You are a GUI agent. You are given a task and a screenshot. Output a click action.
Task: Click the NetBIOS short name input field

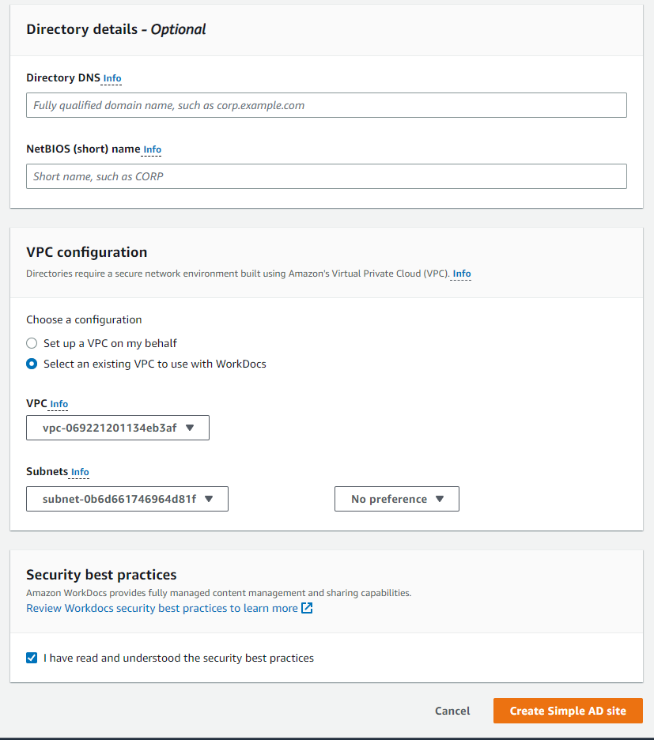326,176
